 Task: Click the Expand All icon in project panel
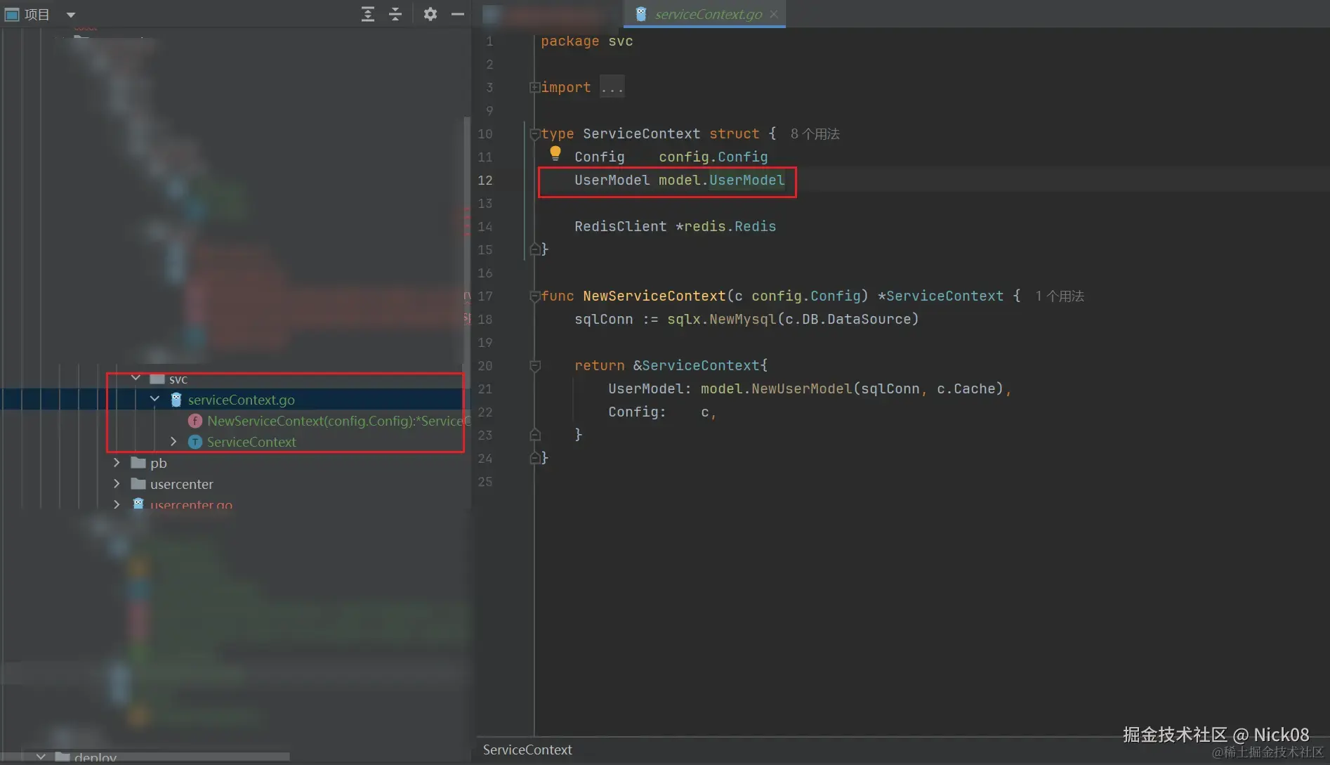pos(367,14)
